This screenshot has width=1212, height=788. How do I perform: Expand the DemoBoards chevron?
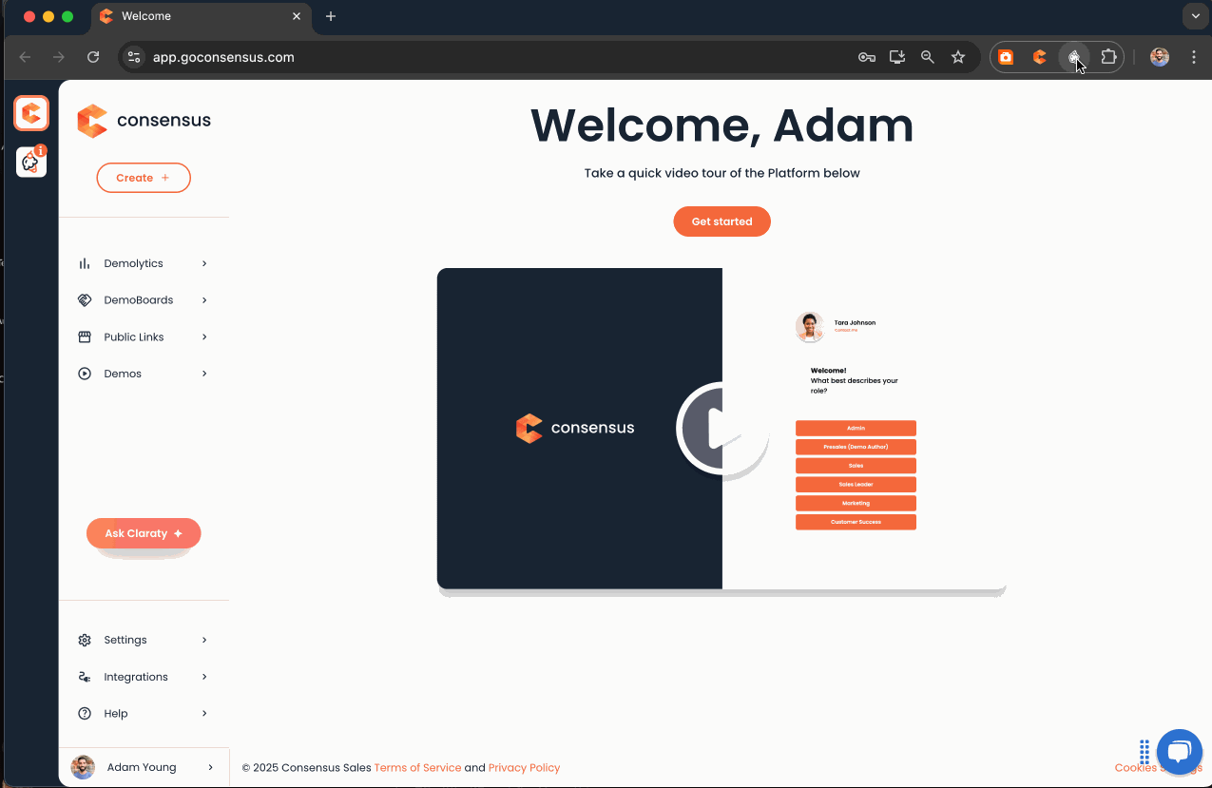coord(204,300)
